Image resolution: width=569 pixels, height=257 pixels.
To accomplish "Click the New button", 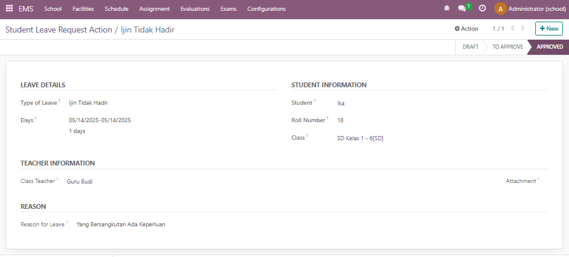I will (x=549, y=29).
